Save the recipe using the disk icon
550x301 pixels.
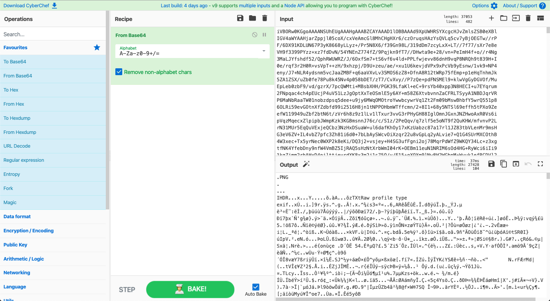click(240, 18)
